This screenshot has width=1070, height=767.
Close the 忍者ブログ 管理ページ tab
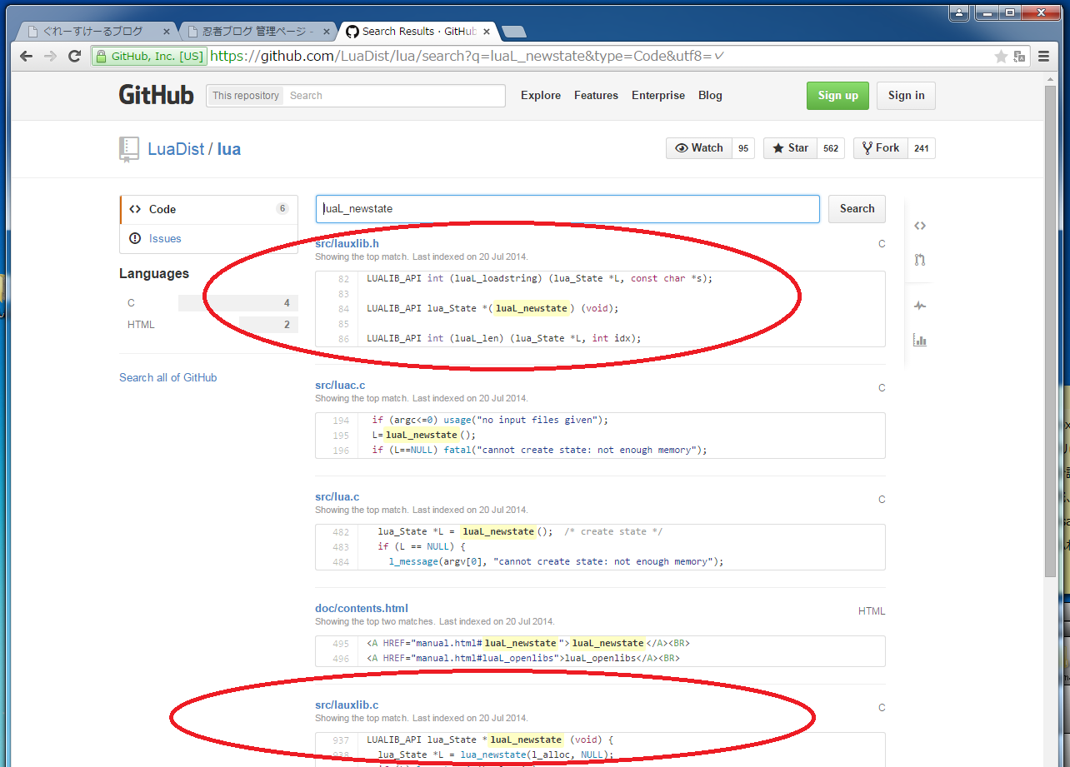tap(326, 32)
